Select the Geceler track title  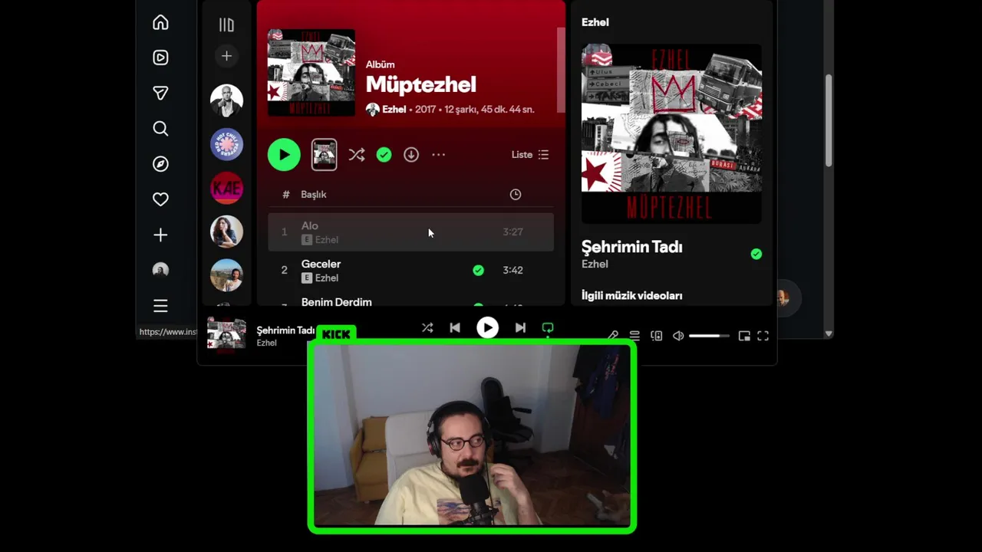click(321, 264)
